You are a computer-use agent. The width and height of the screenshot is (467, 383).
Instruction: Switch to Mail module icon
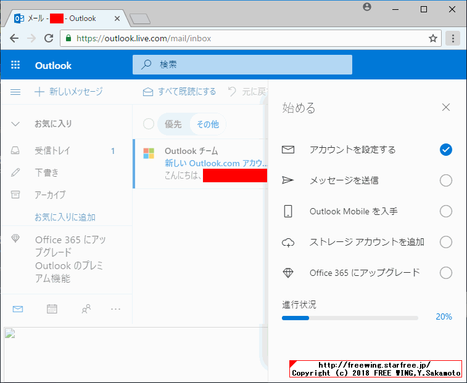coord(18,309)
